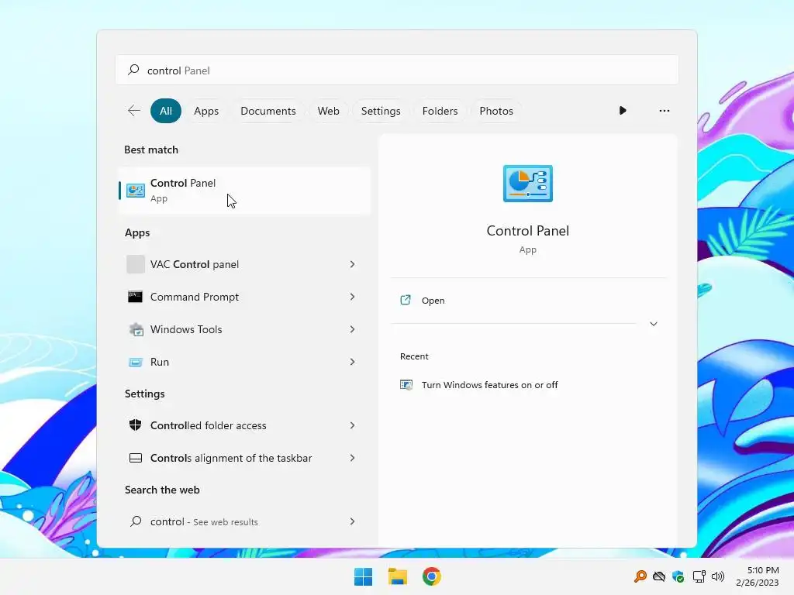Switch to the Documents filter tab
Image resolution: width=794 pixels, height=595 pixels.
268,111
